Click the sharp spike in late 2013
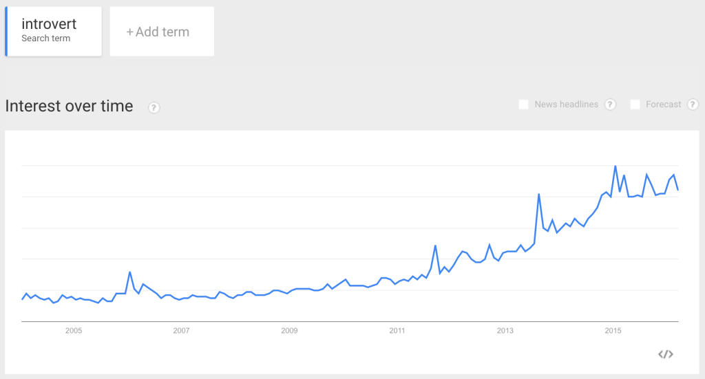 coord(538,195)
